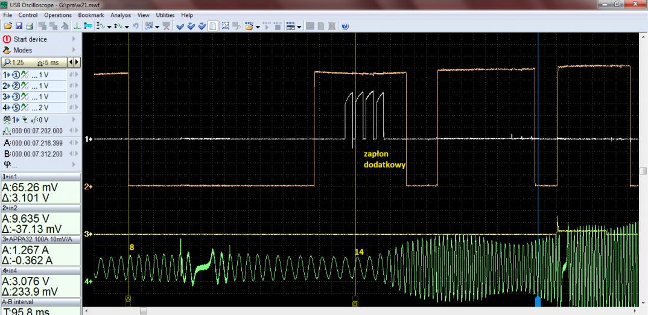Viewport: 648px width, 315px height.
Task: Click the blue help question mark icon
Action: click(x=345, y=26)
